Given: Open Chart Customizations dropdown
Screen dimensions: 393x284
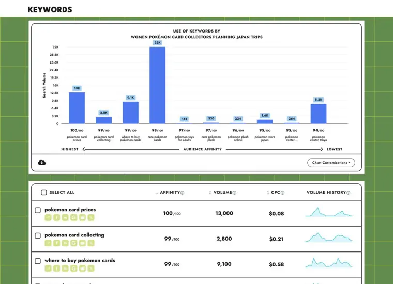Looking at the screenshot, I should 331,163.
